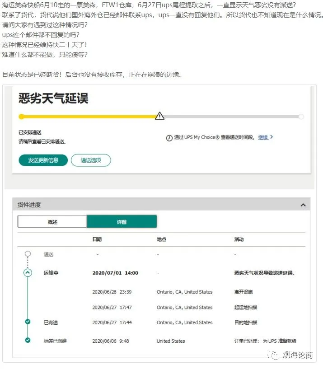Click the 2020/06/27 17:47 date cell
Image resolution: width=323 pixels, height=369 pixels.
click(112, 307)
